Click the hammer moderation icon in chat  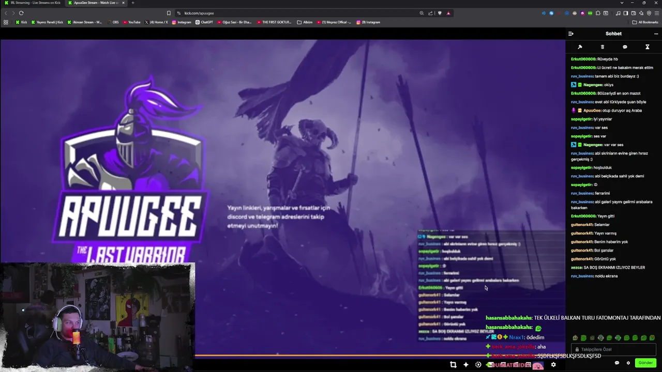[580, 47]
